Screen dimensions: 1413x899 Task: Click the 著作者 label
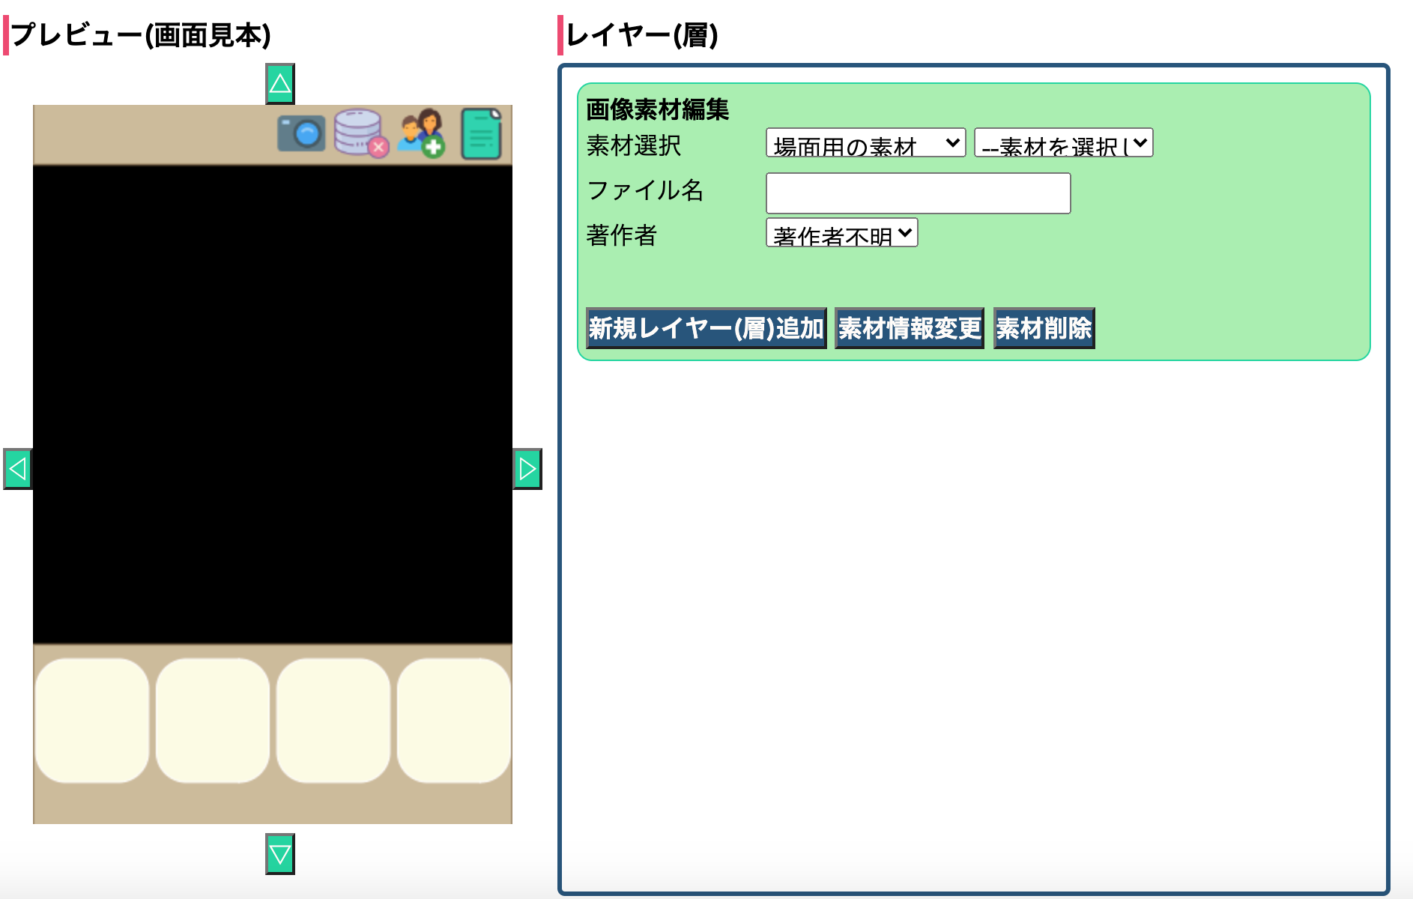point(622,235)
